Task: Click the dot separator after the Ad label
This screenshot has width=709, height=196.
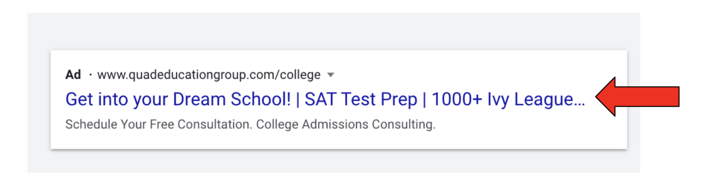Action: (90, 75)
